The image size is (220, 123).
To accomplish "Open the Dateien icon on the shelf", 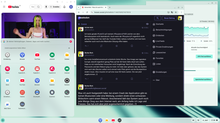I will (x=107, y=120).
